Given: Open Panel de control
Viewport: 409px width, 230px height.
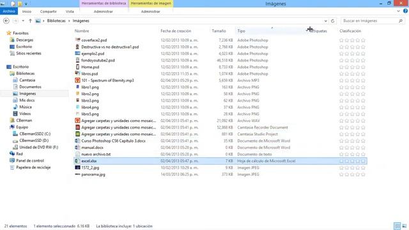Looking at the screenshot, I should tap(30, 160).
